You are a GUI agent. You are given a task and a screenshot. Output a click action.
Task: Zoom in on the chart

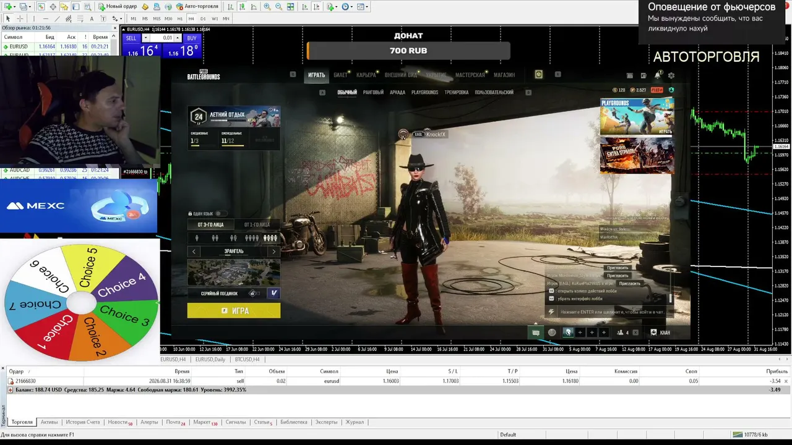click(267, 7)
